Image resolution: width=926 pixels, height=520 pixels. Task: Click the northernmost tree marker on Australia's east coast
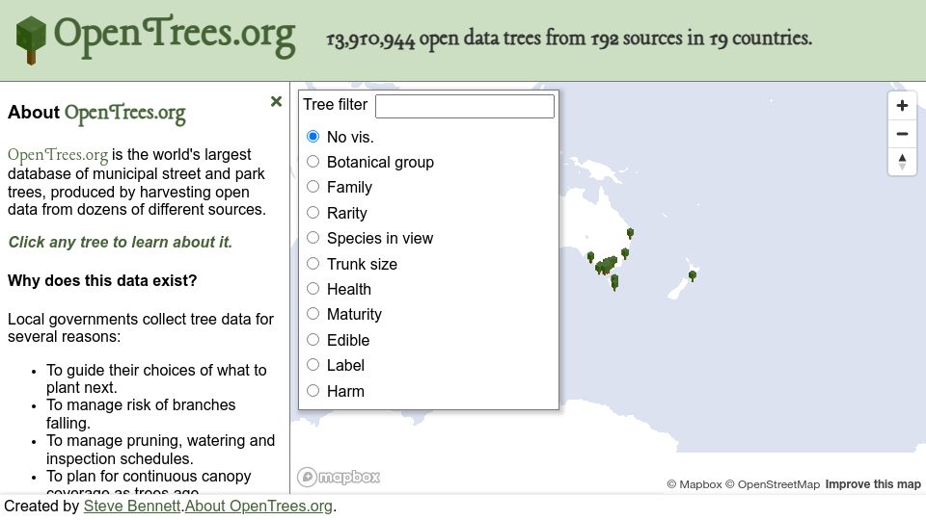[x=630, y=233]
